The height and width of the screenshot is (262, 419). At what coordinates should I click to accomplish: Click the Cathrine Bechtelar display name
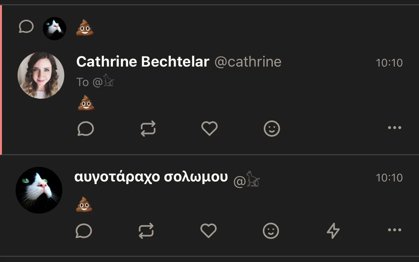[142, 62]
